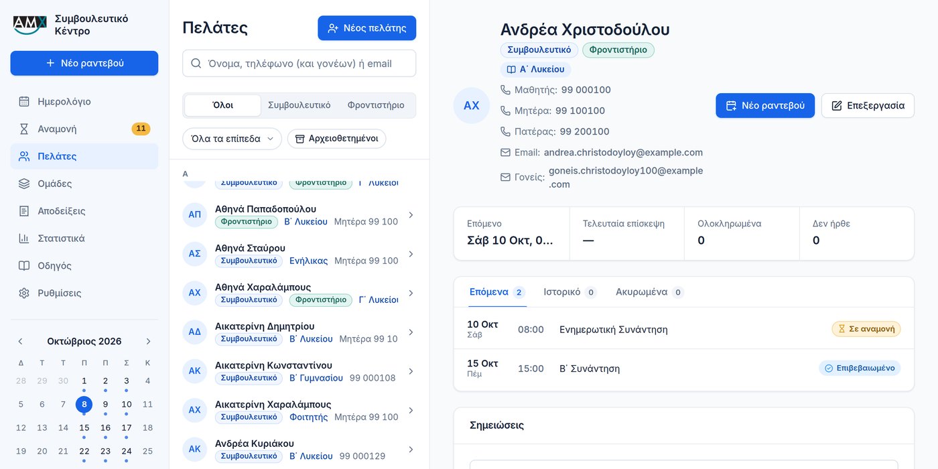Filter clients by Φροντιστήριο segment
The image size is (938, 469).
(376, 105)
